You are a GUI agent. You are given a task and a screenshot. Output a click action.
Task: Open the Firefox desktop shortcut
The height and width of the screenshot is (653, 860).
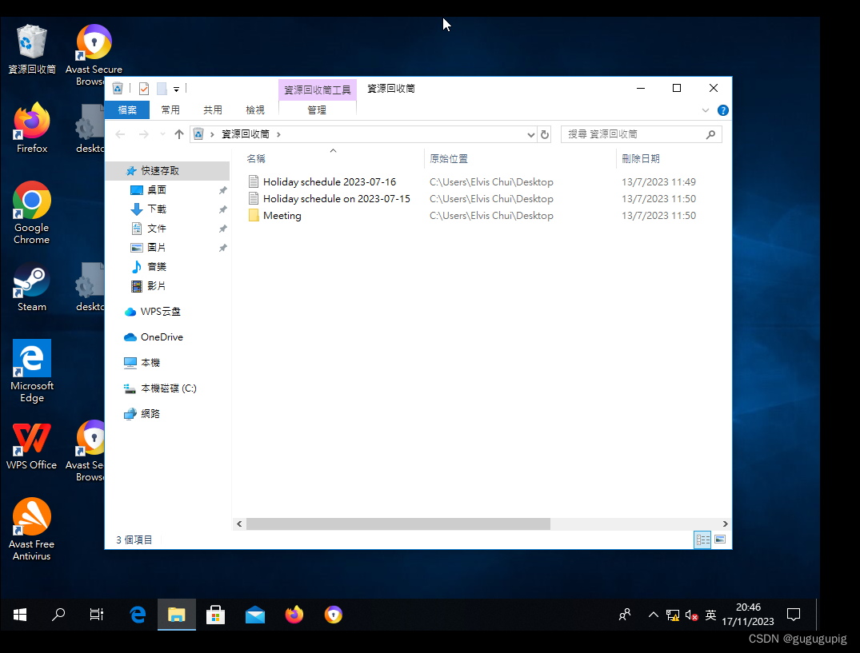[32, 128]
